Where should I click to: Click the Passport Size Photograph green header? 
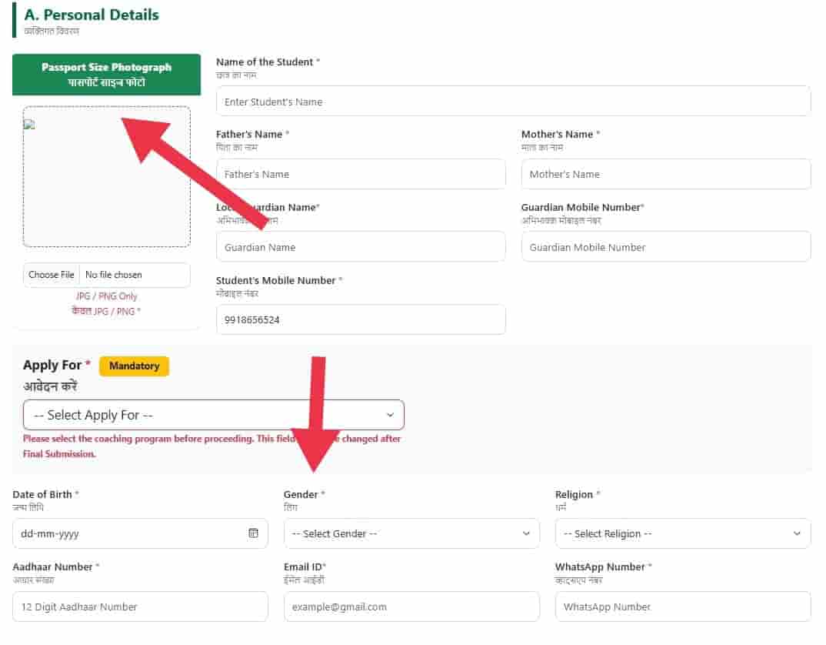tap(106, 75)
